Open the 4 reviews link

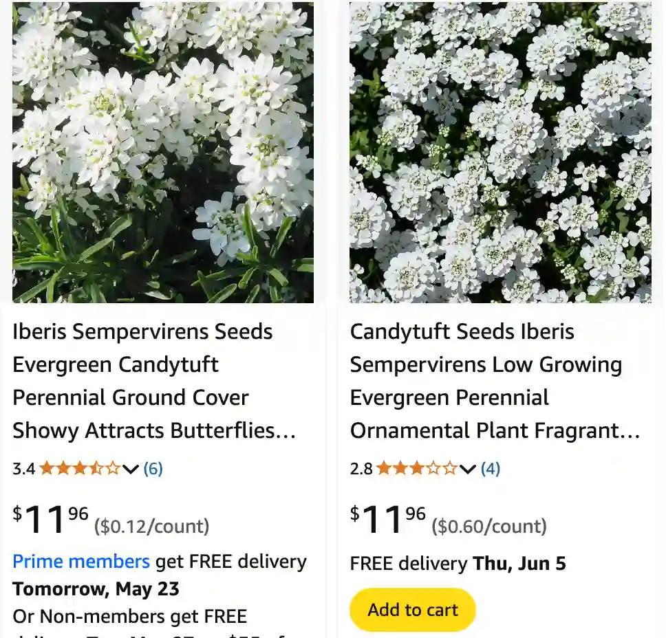(x=490, y=469)
